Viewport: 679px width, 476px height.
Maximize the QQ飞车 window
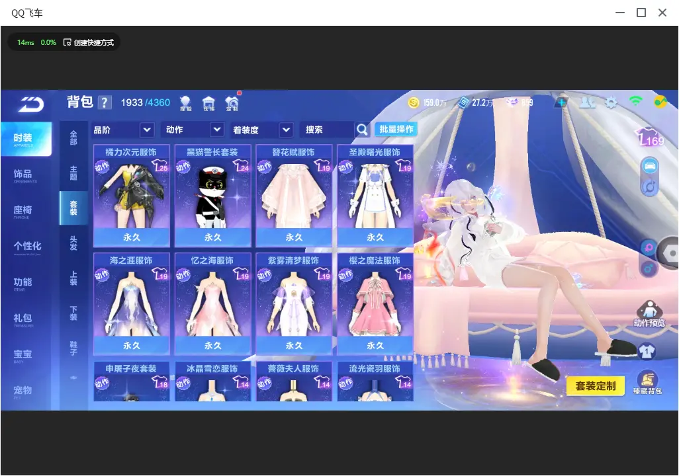(x=641, y=13)
